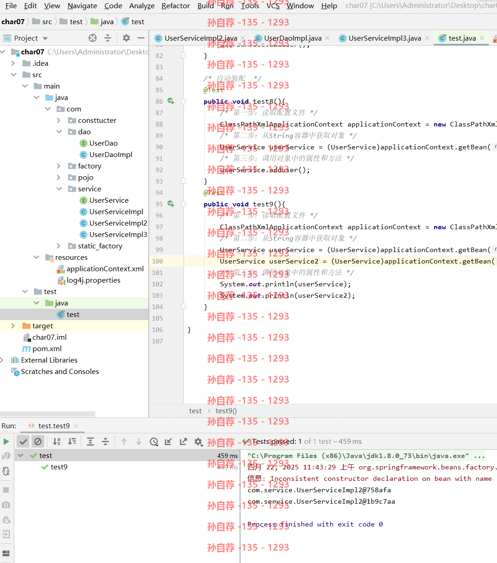Collapse the test node in results tree
497x563 pixels.
[21, 455]
